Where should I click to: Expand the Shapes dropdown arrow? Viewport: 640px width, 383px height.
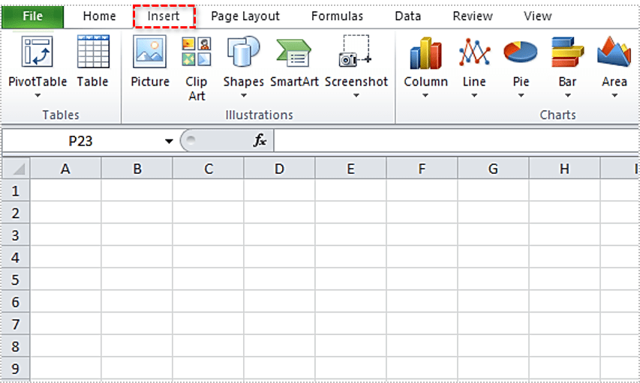[x=244, y=96]
